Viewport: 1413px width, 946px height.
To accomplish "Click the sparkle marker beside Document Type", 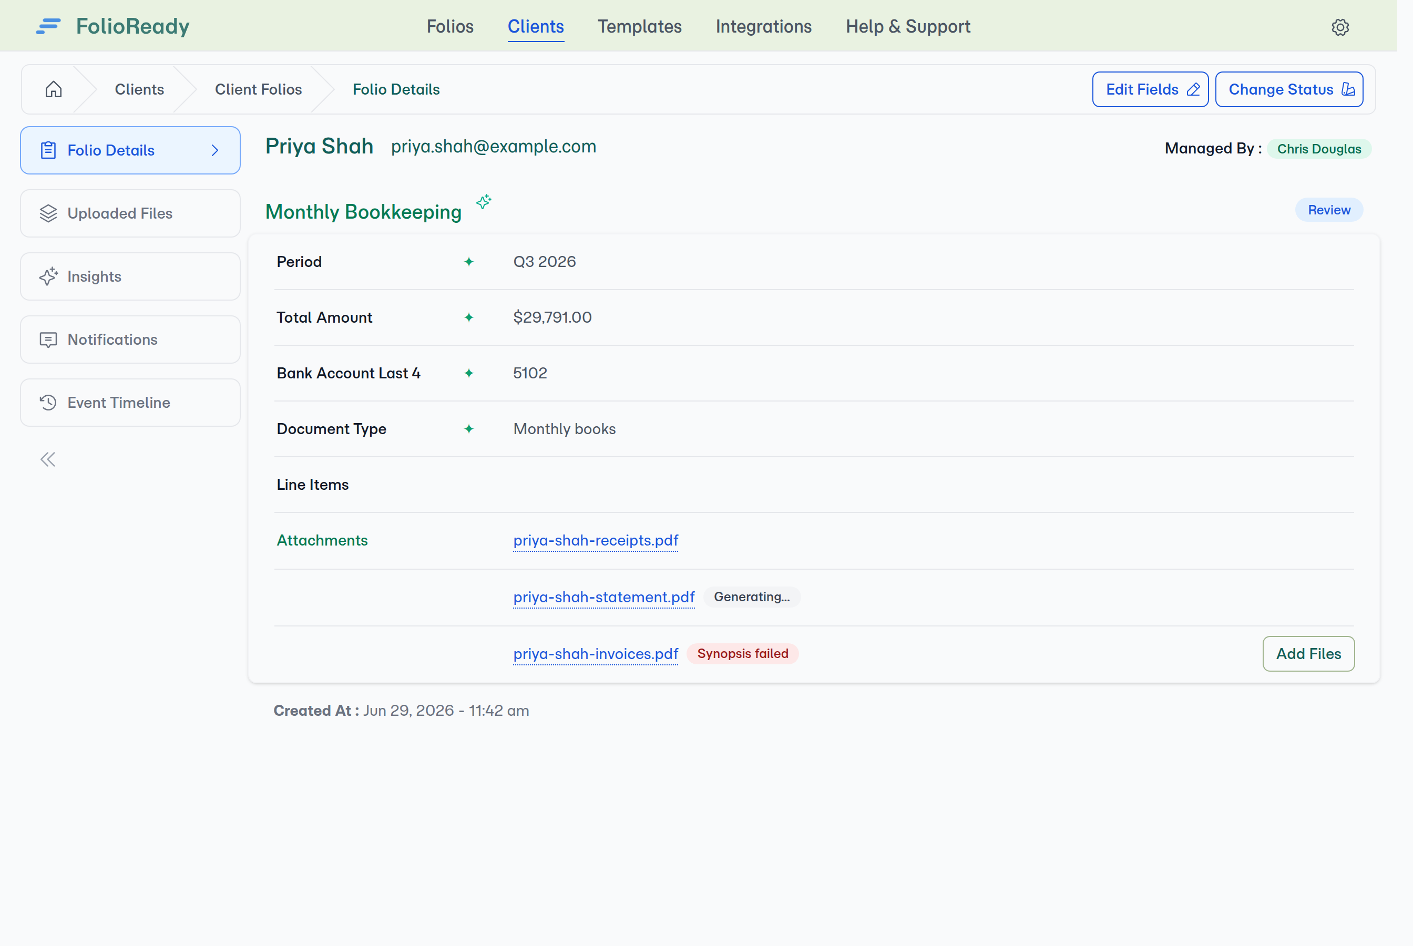I will pyautogui.click(x=469, y=429).
